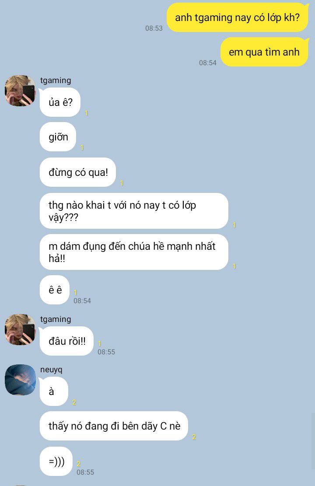Screen dimensions: 315x486
Task: Tap neuyq's 'à' message bubble
Action: [54, 392]
